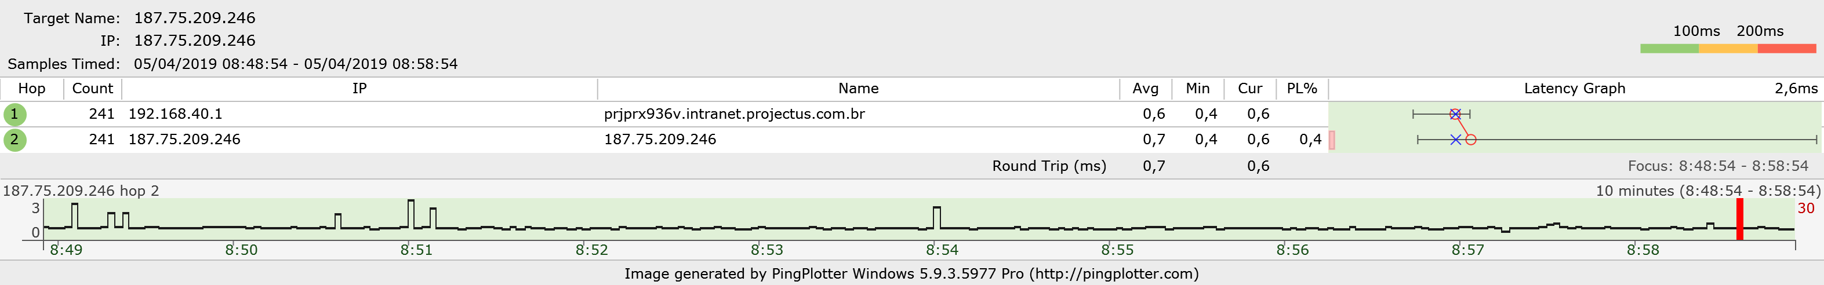Click the red circle current marker on hop 2
The height and width of the screenshot is (285, 1824).
tap(1471, 140)
